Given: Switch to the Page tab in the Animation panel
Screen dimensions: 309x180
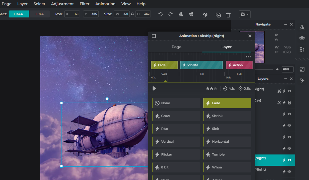Looking at the screenshot, I should point(177,47).
